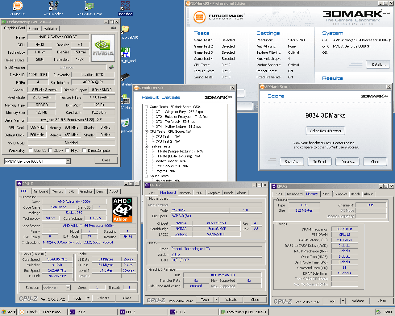Click Online ResultBrowser button
The image size is (395, 316).
pyautogui.click(x=326, y=131)
